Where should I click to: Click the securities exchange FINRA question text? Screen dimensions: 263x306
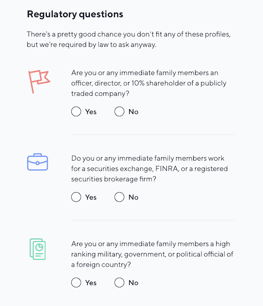150,169
